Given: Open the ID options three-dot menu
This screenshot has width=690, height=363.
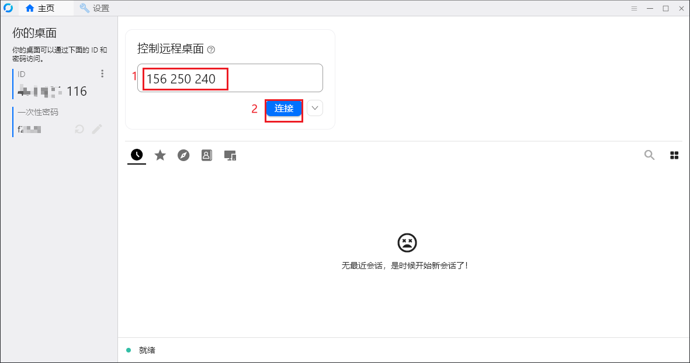Looking at the screenshot, I should pos(102,74).
